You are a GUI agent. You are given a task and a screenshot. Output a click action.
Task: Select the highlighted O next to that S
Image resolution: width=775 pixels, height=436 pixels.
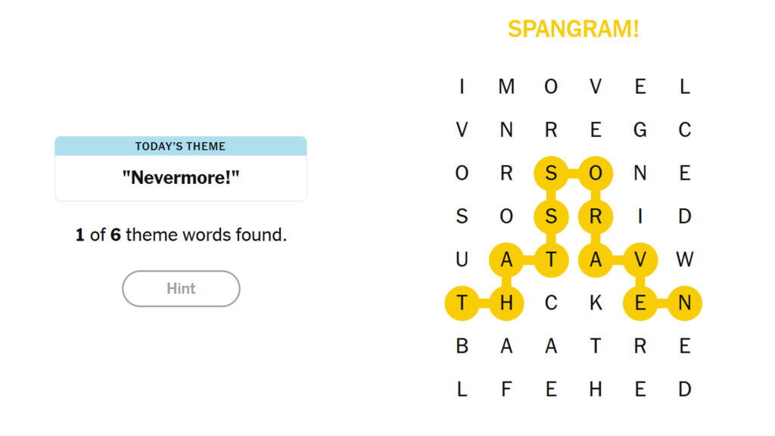(595, 173)
